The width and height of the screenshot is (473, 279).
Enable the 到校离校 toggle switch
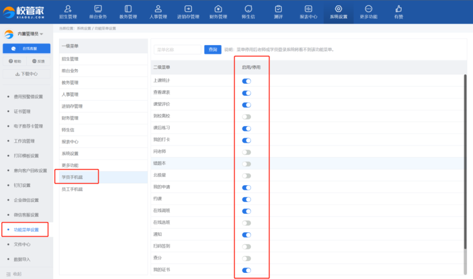(246, 117)
